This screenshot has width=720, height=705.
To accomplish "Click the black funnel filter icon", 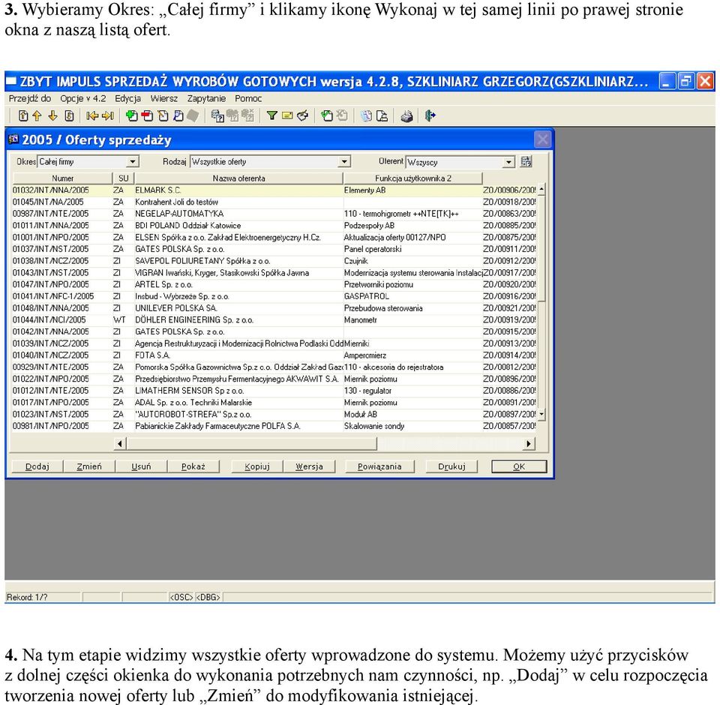I will click(x=271, y=115).
